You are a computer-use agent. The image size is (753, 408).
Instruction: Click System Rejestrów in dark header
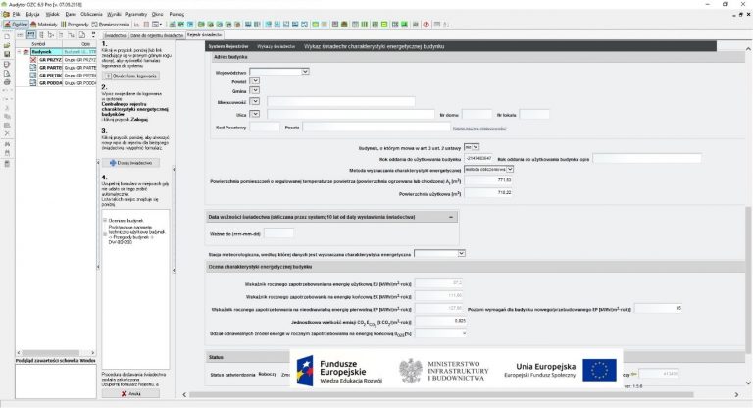[228, 47]
